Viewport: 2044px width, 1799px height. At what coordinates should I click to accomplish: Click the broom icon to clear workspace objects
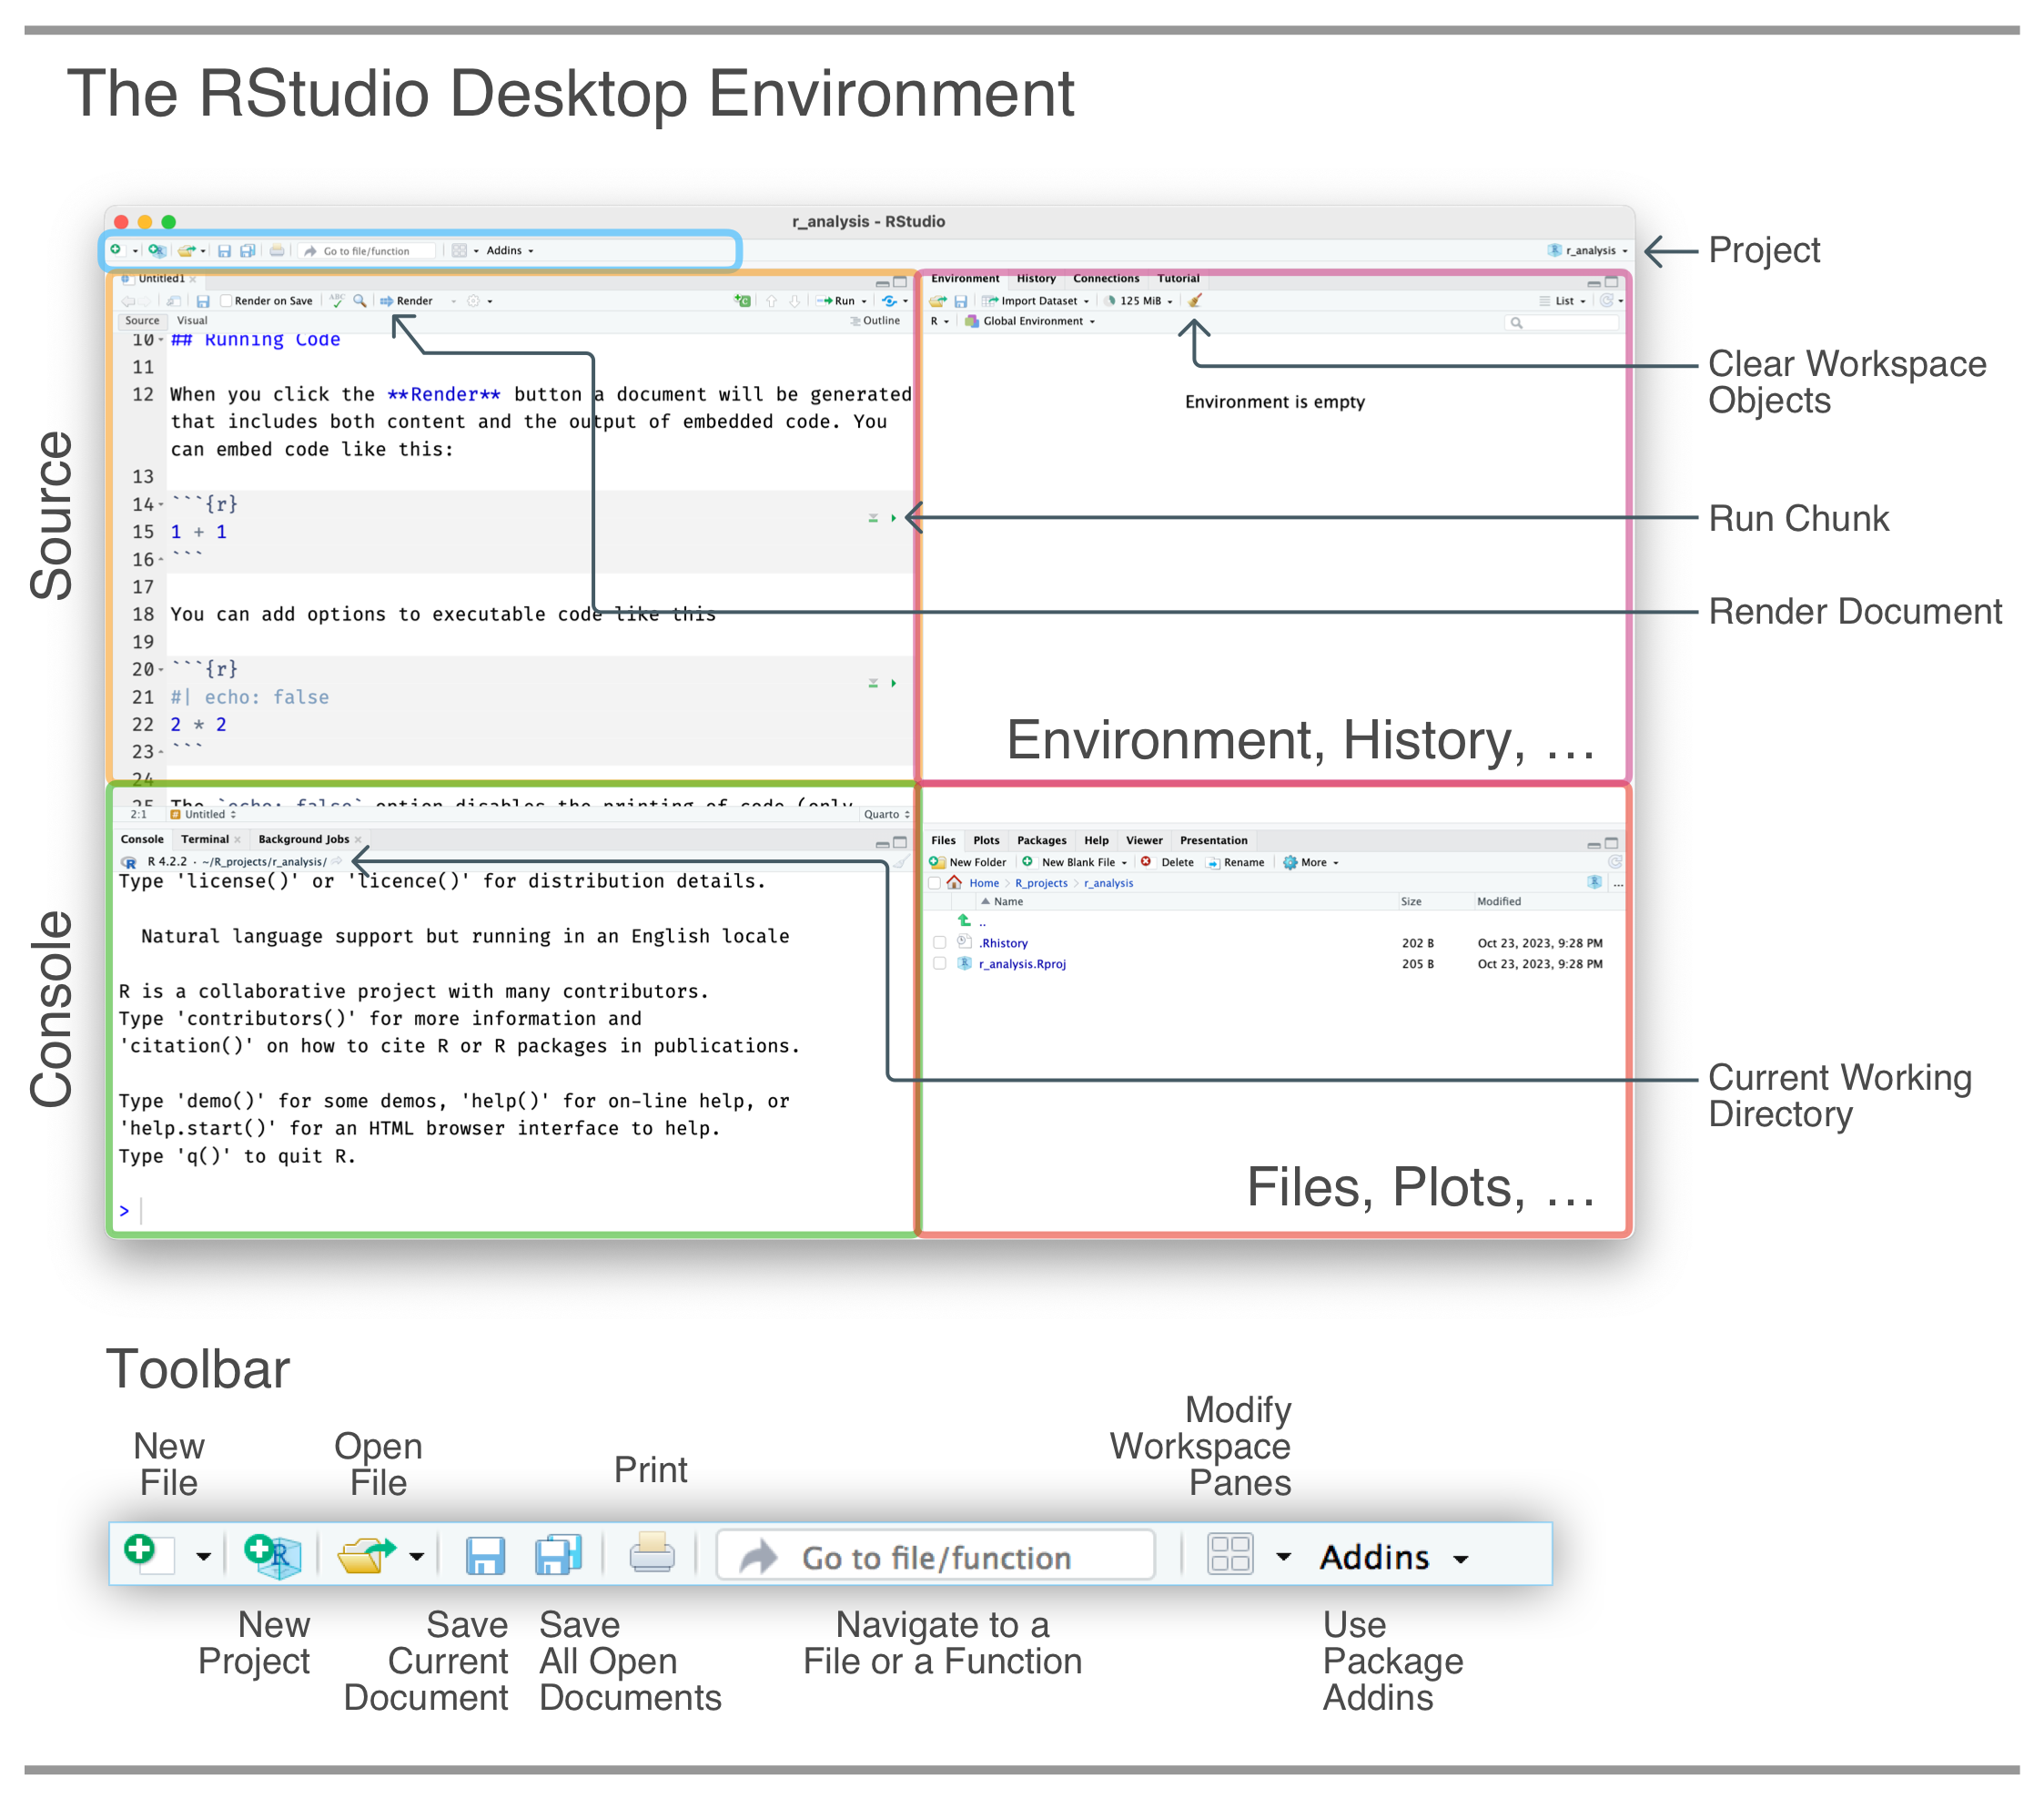pos(1195,300)
